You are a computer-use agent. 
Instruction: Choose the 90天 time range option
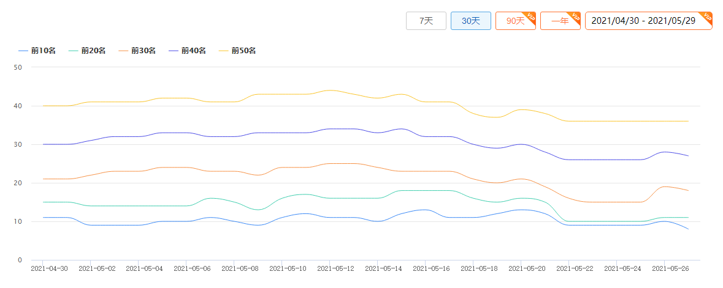click(514, 21)
